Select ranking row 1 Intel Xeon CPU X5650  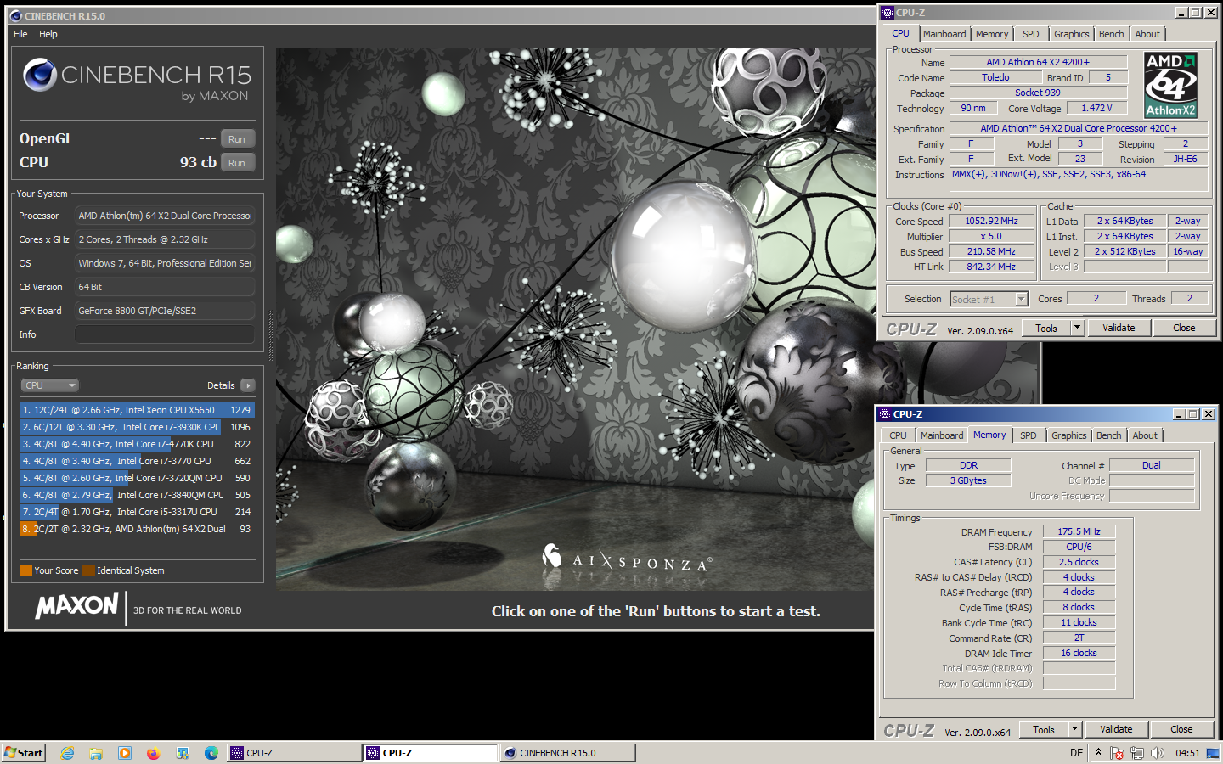[137, 410]
